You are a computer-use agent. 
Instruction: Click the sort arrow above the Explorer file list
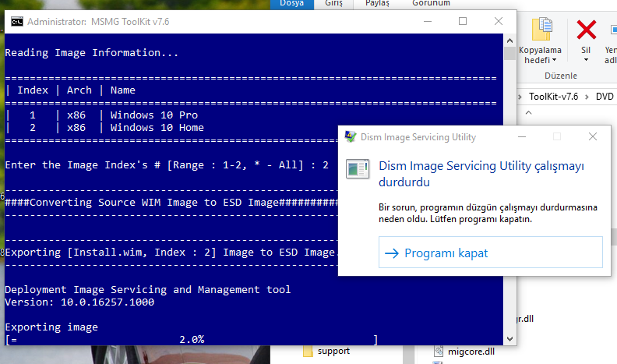point(528,113)
